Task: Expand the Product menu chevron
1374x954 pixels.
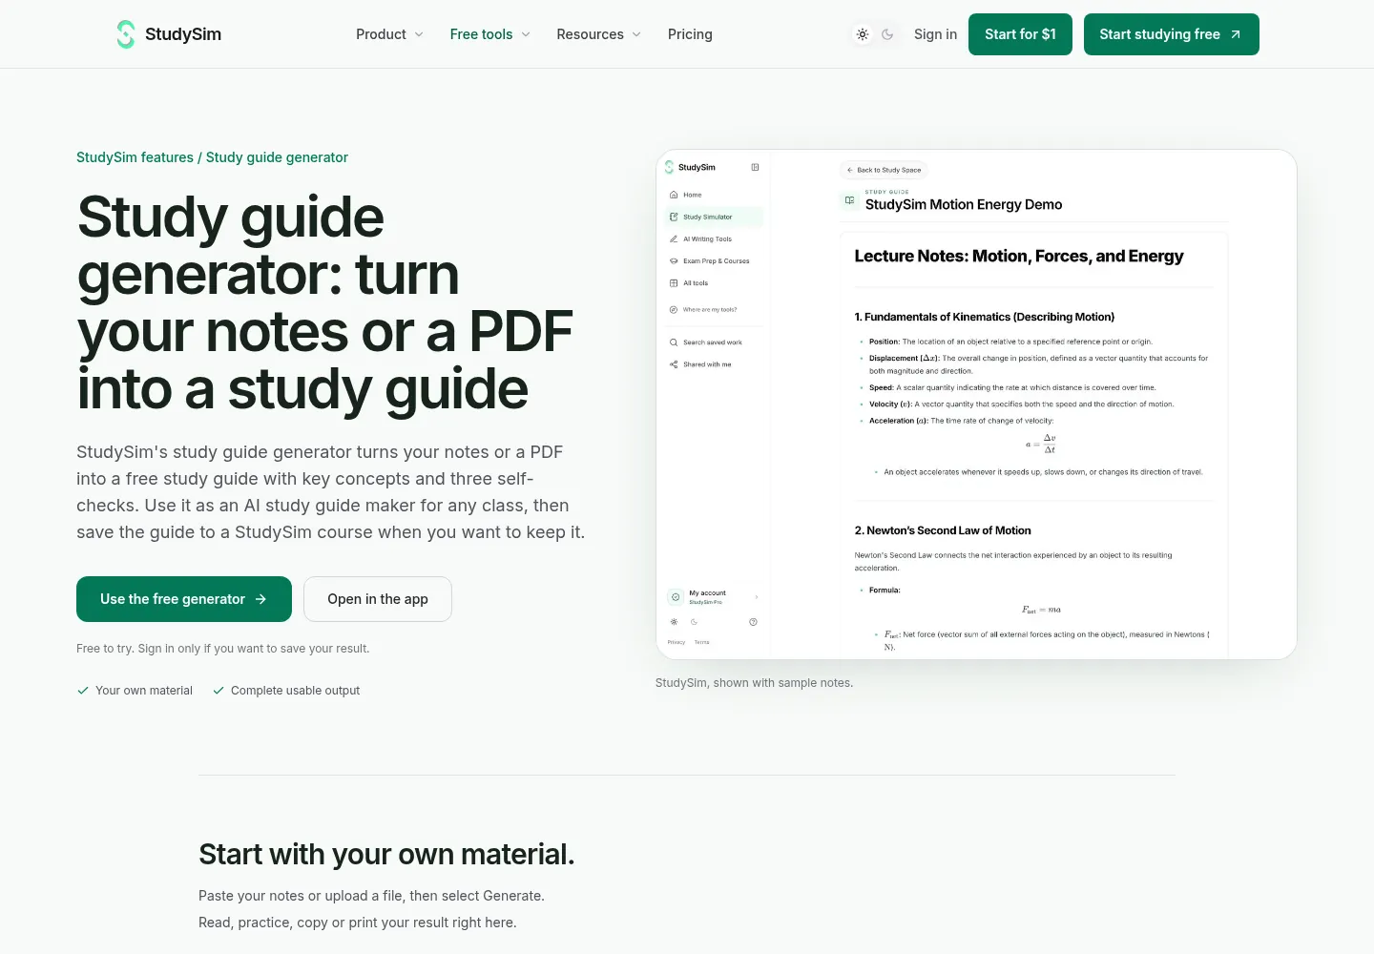Action: click(419, 34)
